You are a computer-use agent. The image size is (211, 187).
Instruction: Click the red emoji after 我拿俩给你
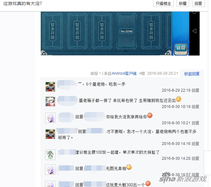click(150, 115)
